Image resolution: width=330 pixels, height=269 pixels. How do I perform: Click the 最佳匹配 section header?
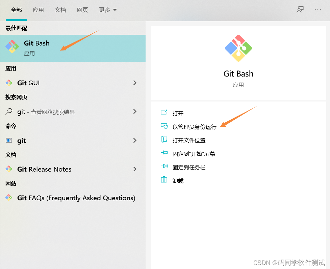click(17, 28)
